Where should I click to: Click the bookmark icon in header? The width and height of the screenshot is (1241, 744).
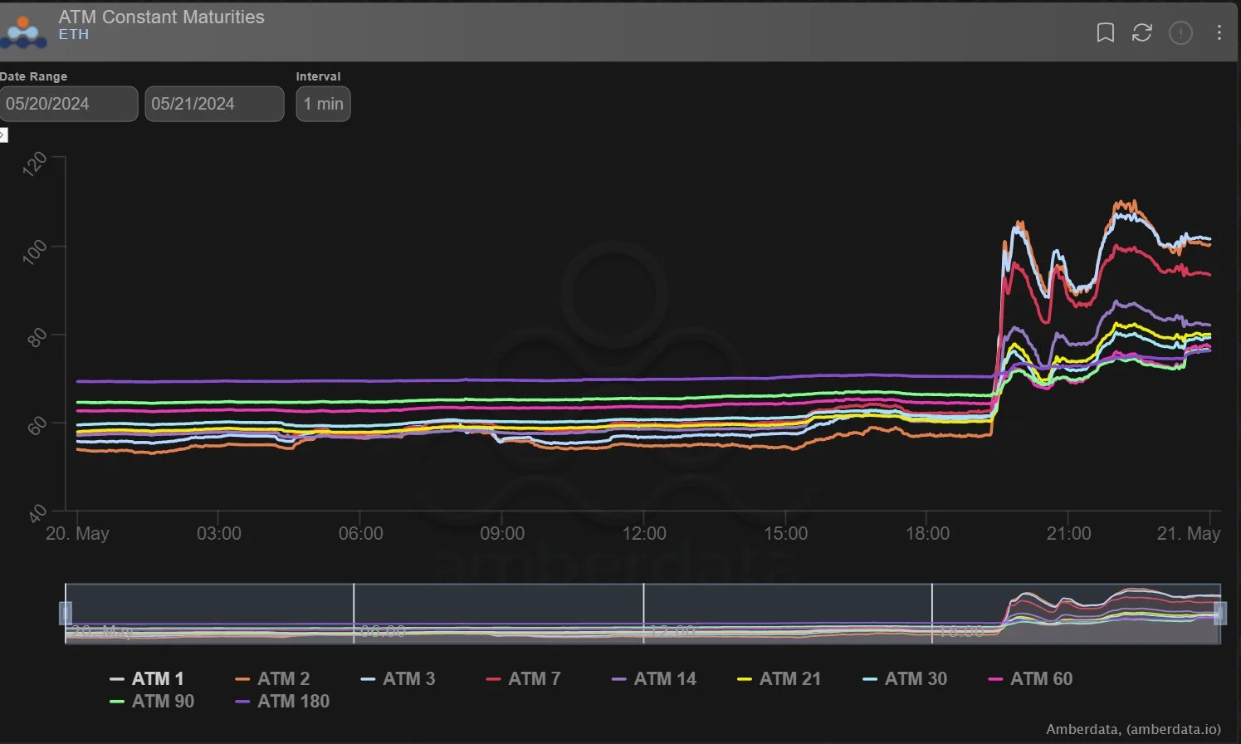[1105, 32]
